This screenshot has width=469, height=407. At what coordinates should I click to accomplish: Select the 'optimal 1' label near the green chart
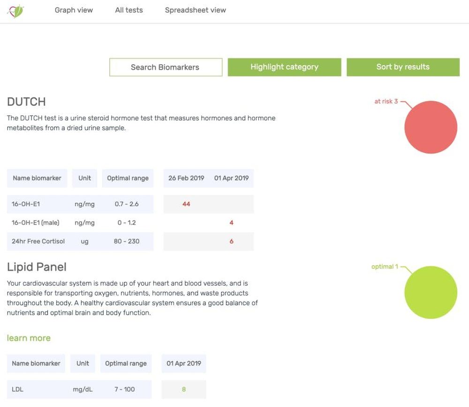[385, 266]
